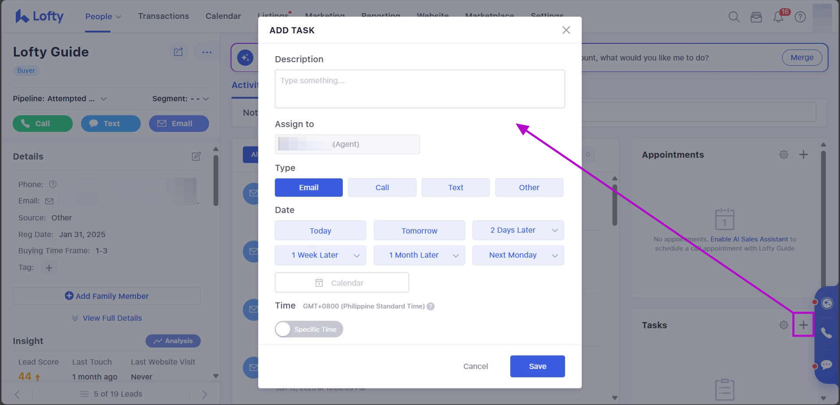The width and height of the screenshot is (840, 405).
Task: Open Appointments settings gear icon
Action: [784, 155]
